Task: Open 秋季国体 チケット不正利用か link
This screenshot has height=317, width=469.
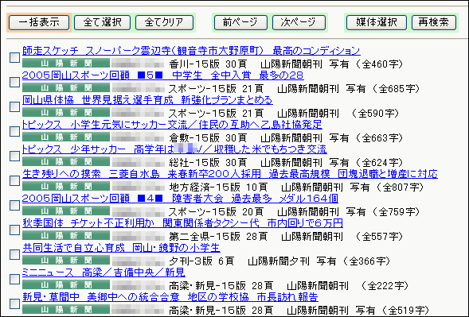Action: (x=182, y=223)
